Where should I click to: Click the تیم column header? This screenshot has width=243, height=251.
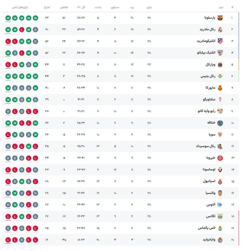click(221, 7)
